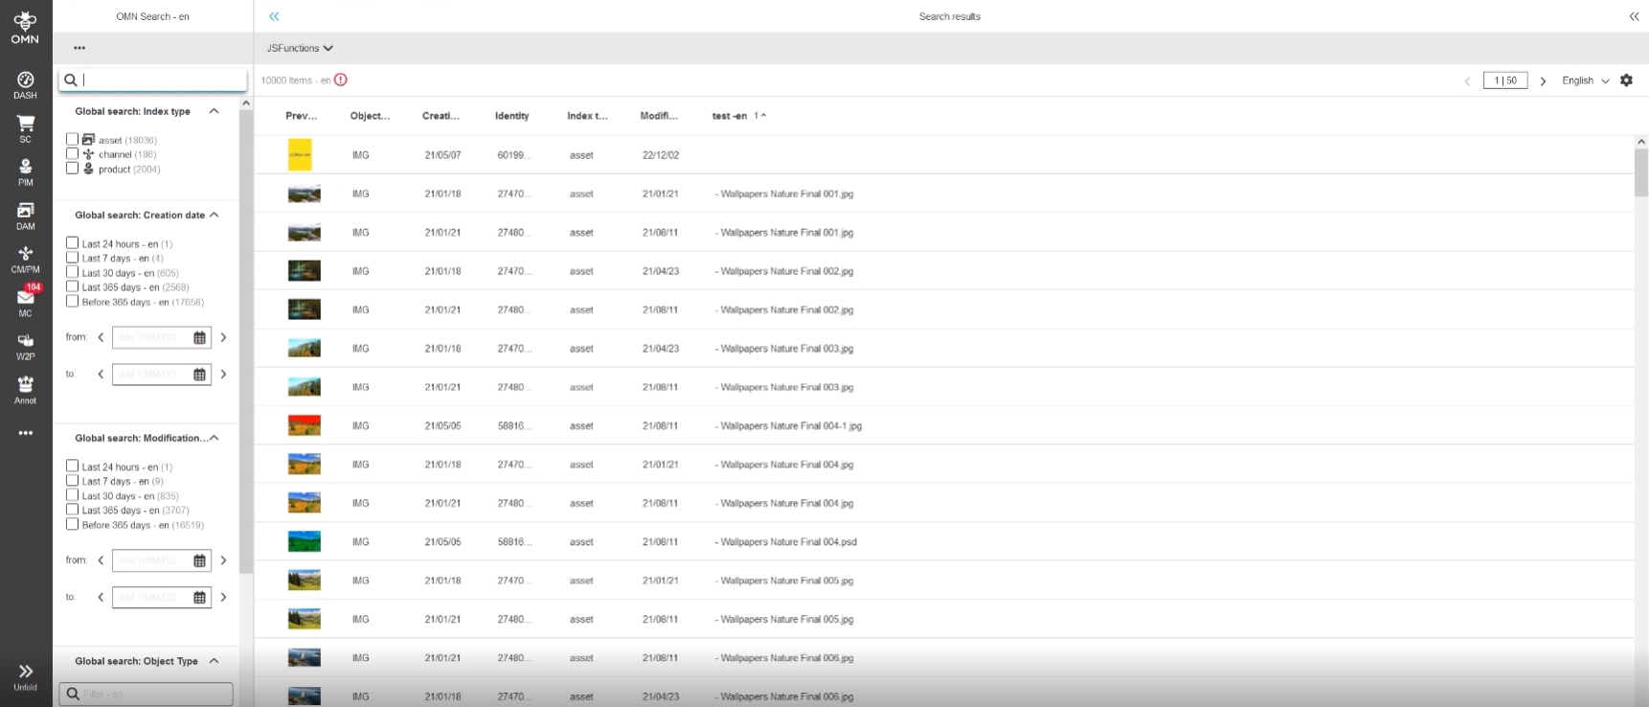The image size is (1649, 707).
Task: Open the Annot annotation module
Action: pyautogui.click(x=25, y=389)
